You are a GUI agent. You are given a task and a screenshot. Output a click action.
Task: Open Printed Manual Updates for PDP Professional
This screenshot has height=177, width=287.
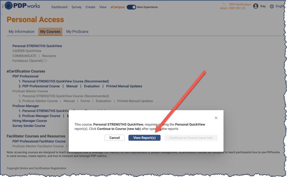pyautogui.click(x=124, y=86)
